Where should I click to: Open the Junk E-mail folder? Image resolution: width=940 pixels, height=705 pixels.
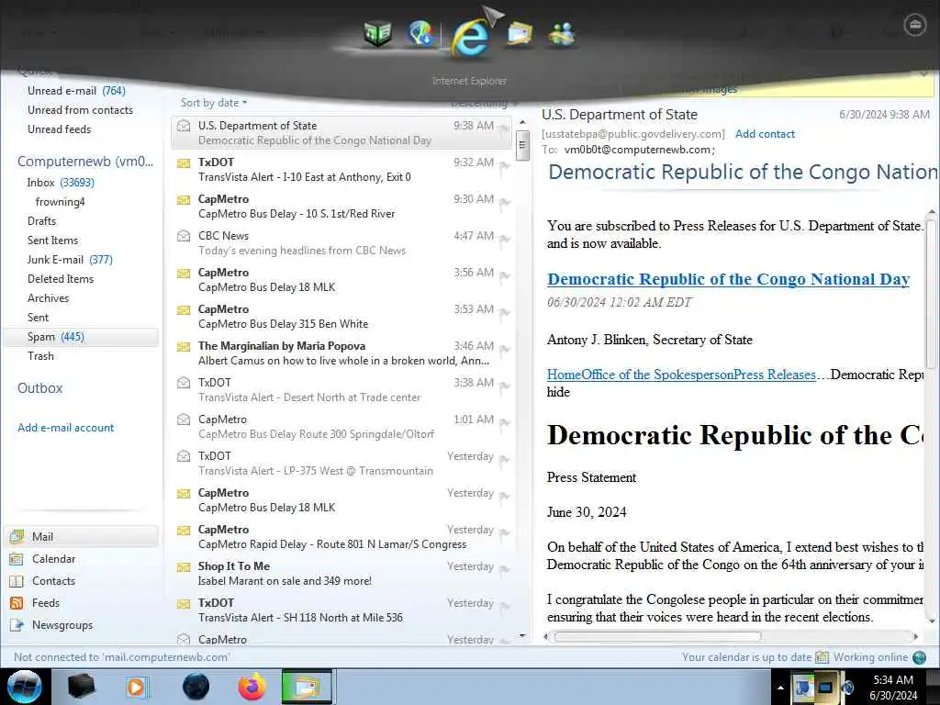pyautogui.click(x=70, y=260)
